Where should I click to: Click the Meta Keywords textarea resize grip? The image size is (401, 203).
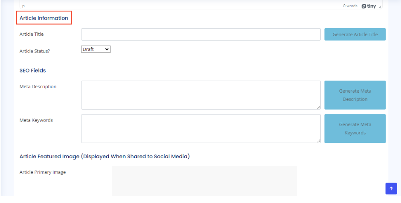coord(318,141)
